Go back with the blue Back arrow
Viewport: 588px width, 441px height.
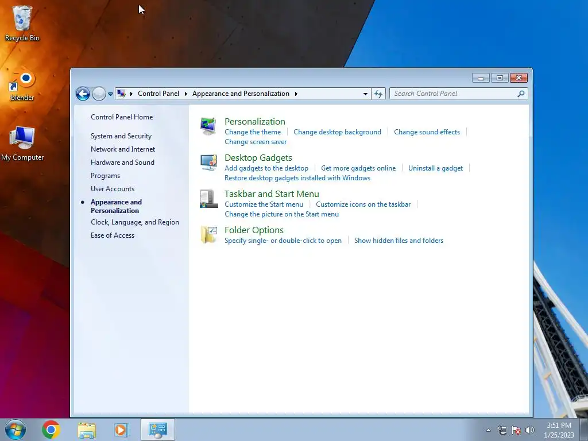click(x=83, y=94)
